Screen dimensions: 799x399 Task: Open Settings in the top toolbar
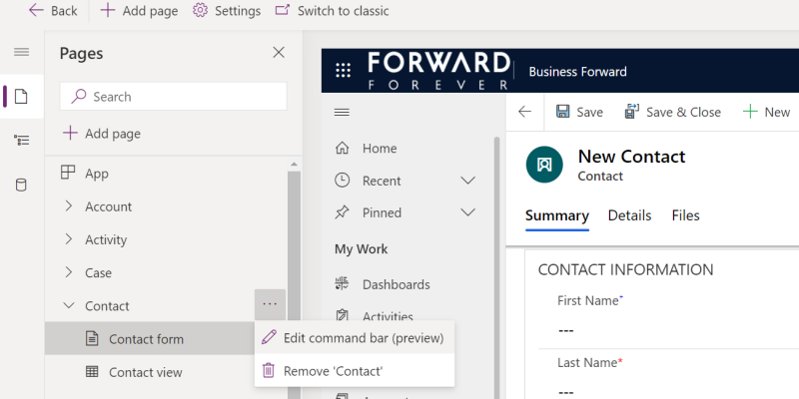[227, 11]
